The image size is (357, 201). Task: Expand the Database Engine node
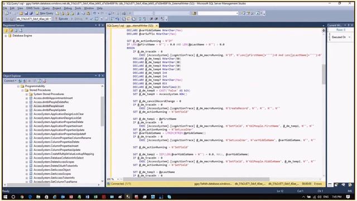(x=6, y=36)
